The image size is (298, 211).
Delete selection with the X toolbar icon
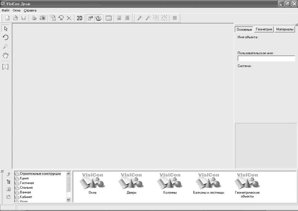point(69,18)
